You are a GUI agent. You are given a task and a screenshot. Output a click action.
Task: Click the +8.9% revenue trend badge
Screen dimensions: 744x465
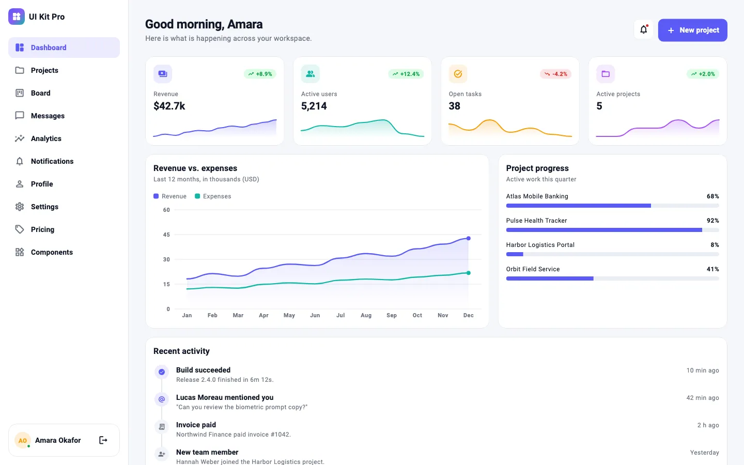260,74
